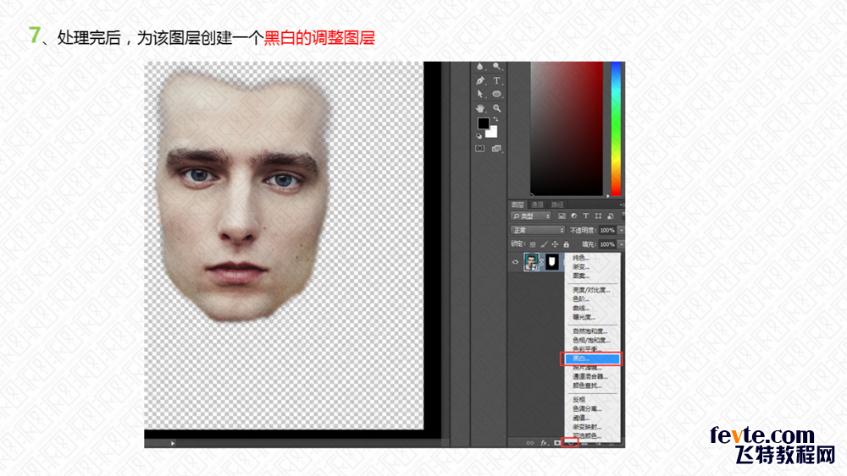This screenshot has height=476, width=847.
Task: Click the black foreground color swatch
Action: click(483, 123)
